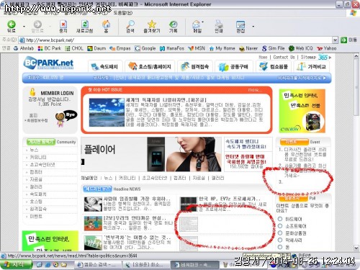
Task: Open the Ahnlab links bar shortcut
Action: (24, 48)
